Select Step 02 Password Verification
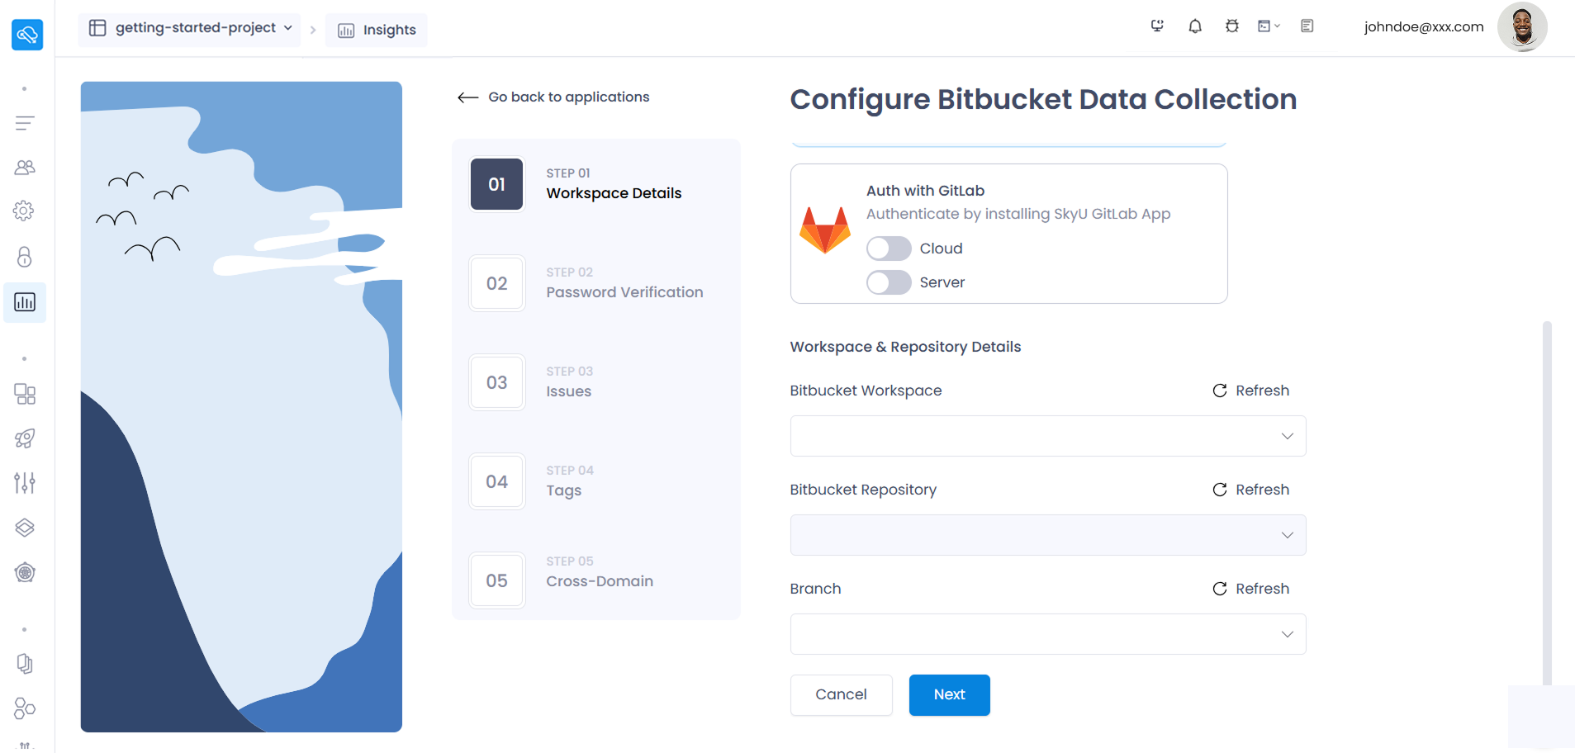 [596, 283]
